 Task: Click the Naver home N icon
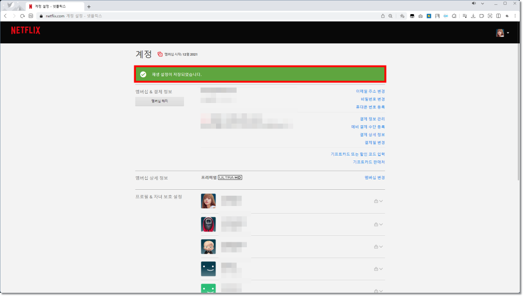[x=31, y=16]
